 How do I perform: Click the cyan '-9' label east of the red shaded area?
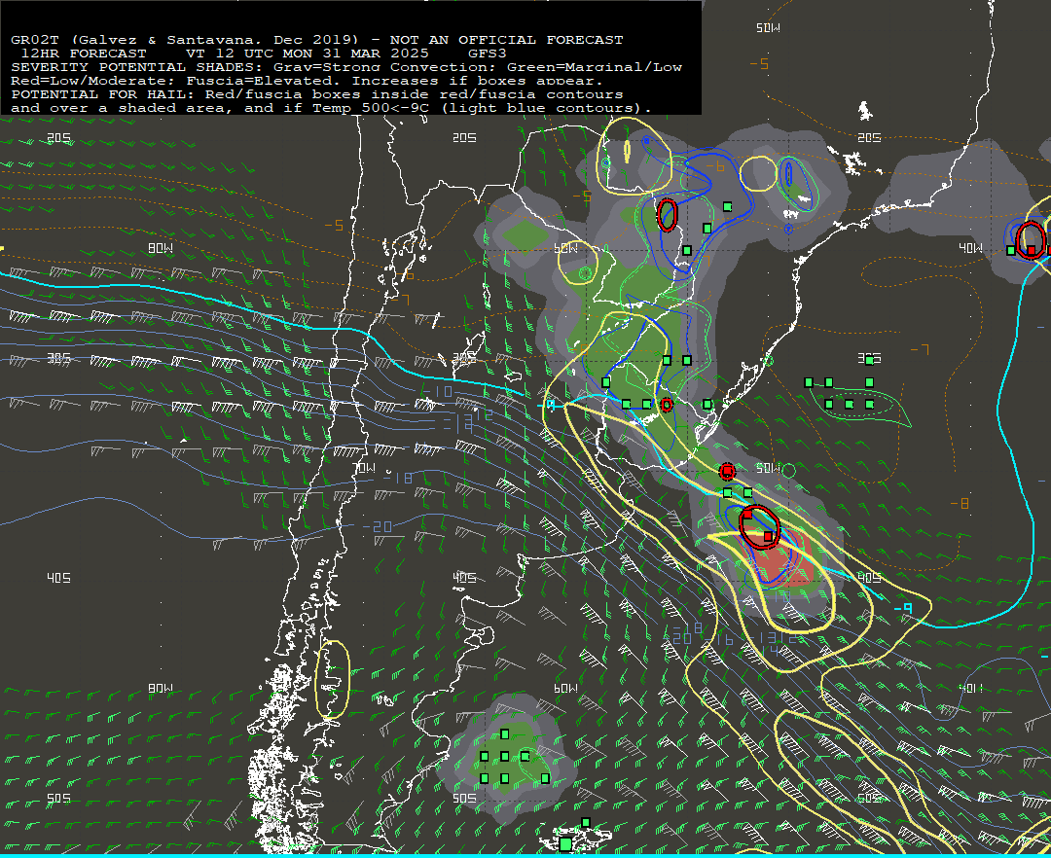tap(903, 608)
